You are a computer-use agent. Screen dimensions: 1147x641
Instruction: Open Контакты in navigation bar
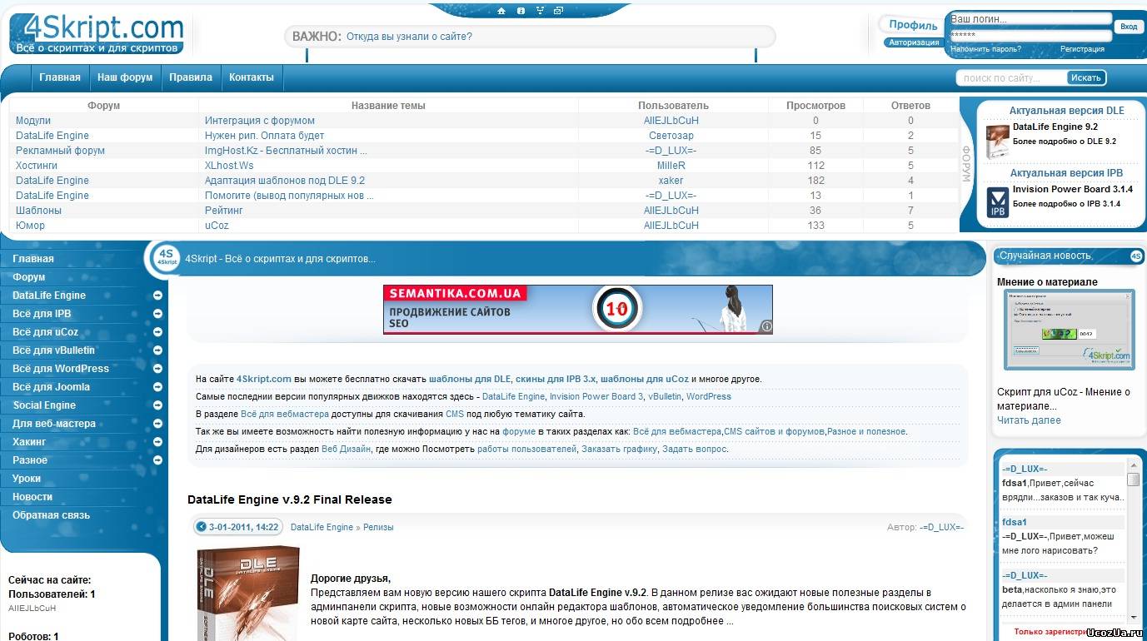point(252,77)
